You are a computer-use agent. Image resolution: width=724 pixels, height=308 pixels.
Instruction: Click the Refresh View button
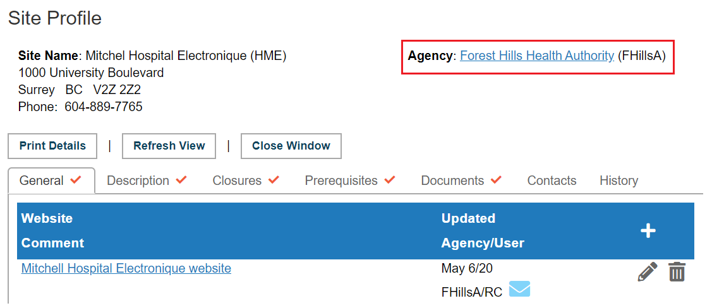169,146
